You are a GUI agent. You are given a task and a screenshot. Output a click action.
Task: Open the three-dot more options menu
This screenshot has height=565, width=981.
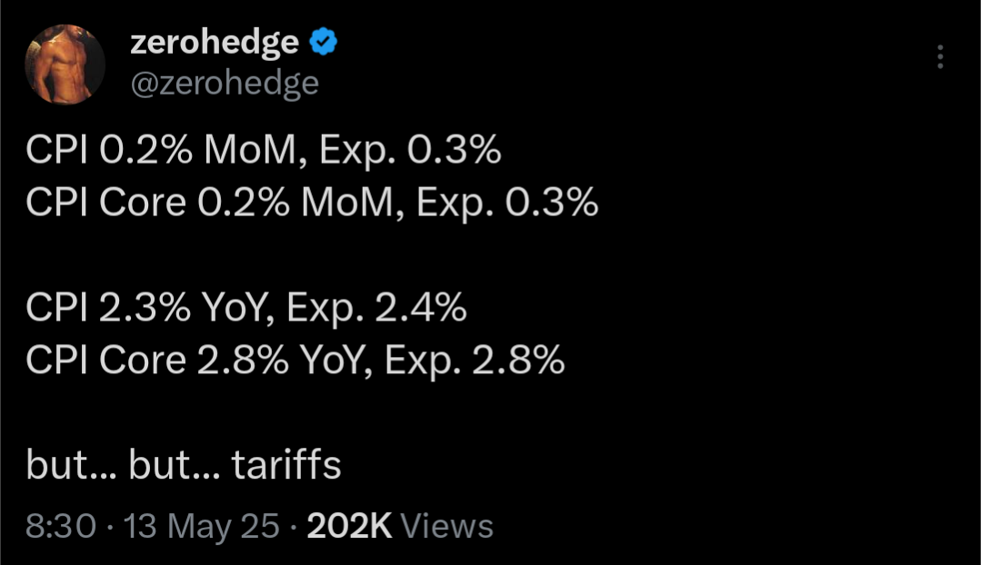940,56
